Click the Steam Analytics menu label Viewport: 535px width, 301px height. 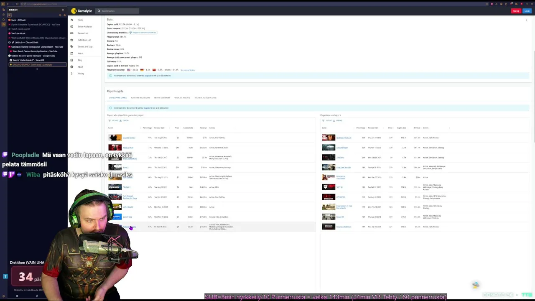(x=85, y=27)
